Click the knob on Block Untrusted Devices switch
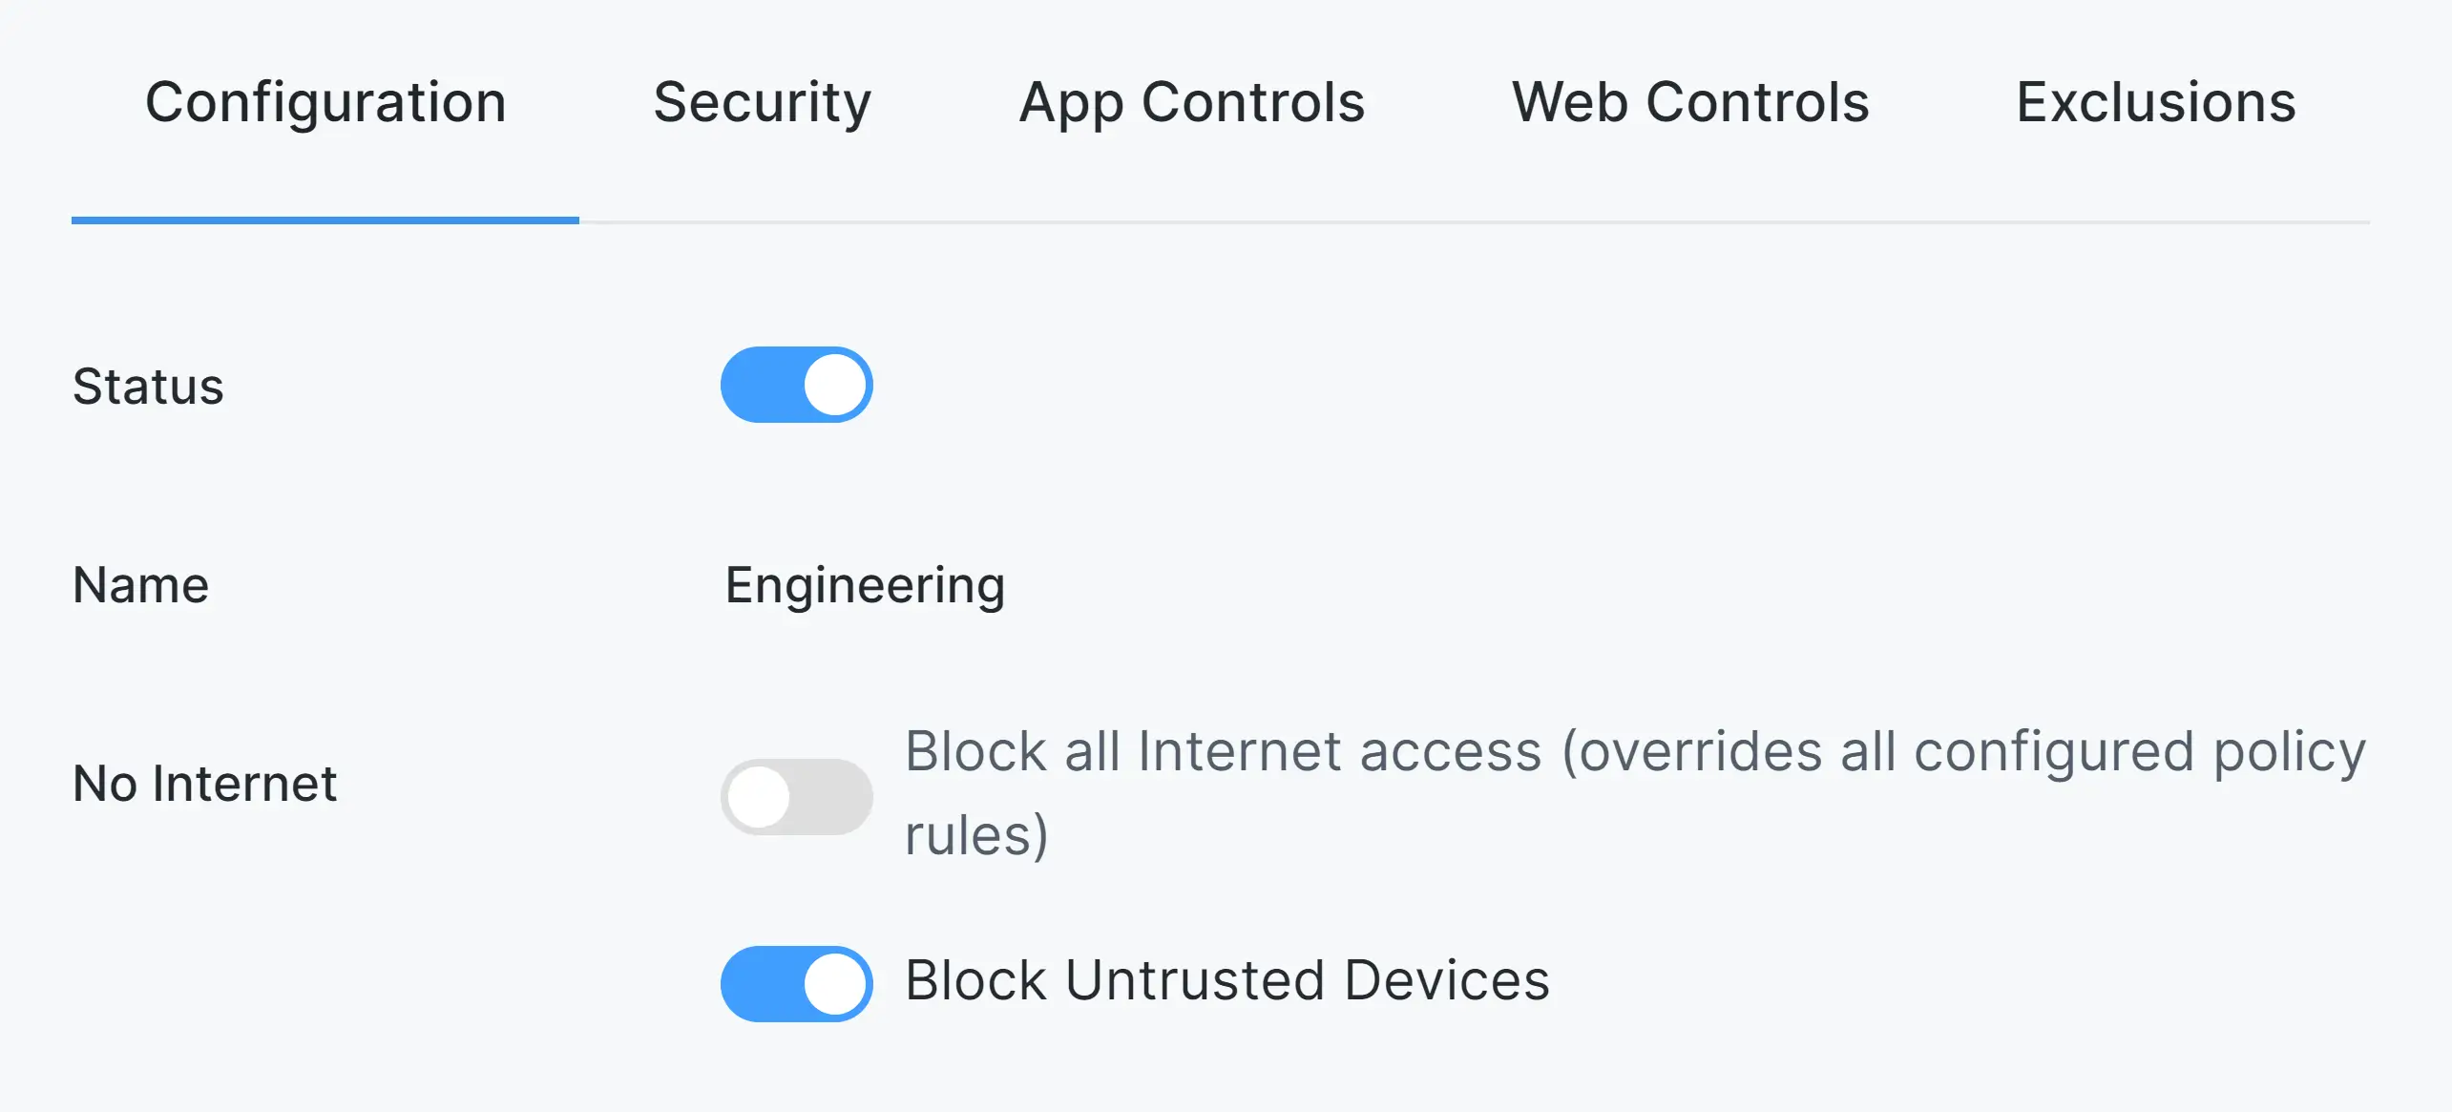The image size is (2452, 1112). (835, 983)
